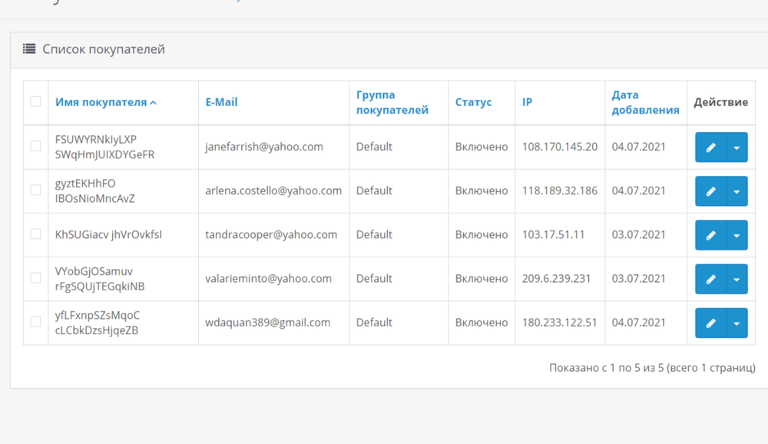The image size is (768, 444).
Task: Sort customers by Статус column header
Action: tap(473, 102)
